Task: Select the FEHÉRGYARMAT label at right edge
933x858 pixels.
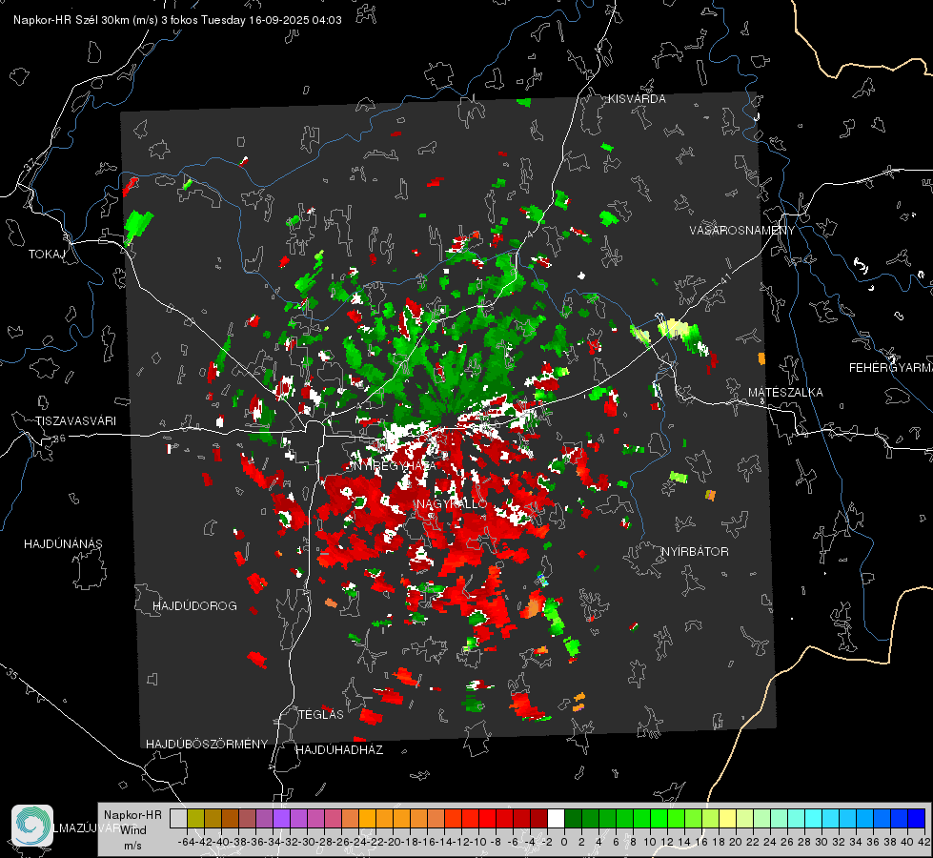Action: point(890,368)
